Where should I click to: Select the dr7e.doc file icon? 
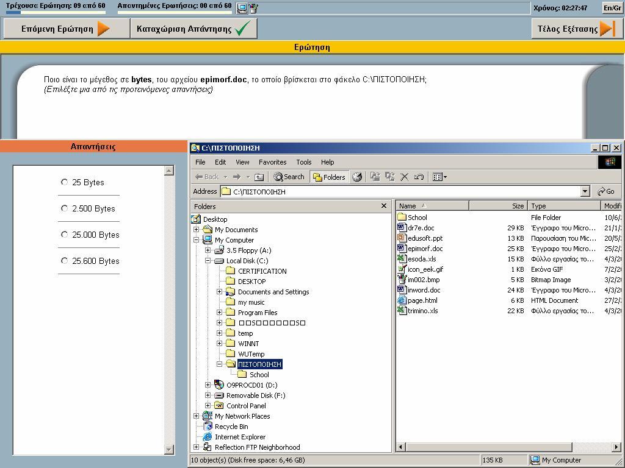coord(402,228)
